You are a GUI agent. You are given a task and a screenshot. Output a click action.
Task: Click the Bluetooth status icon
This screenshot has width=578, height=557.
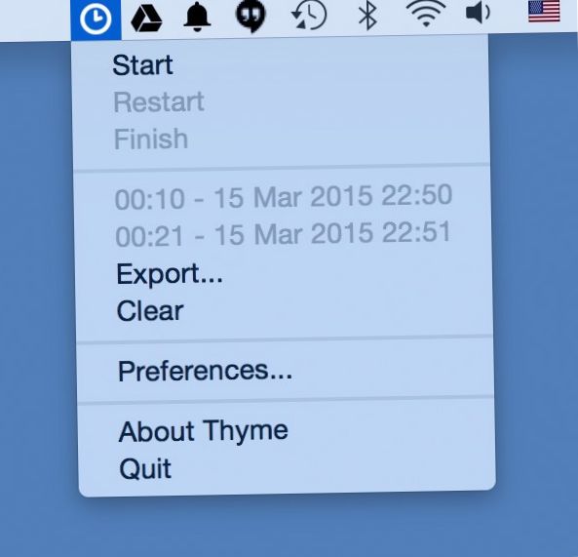tap(367, 16)
